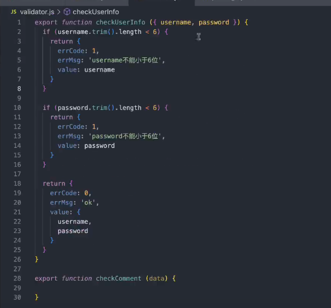
Task: Click the checkComment function name on line 28
Action: click(119, 279)
